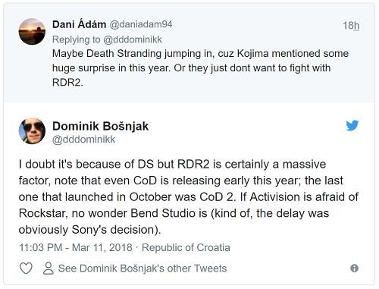This screenshot has width=379, height=289.
Task: Open Dominik Bošnjak's profile avatar
Action: tap(32, 131)
